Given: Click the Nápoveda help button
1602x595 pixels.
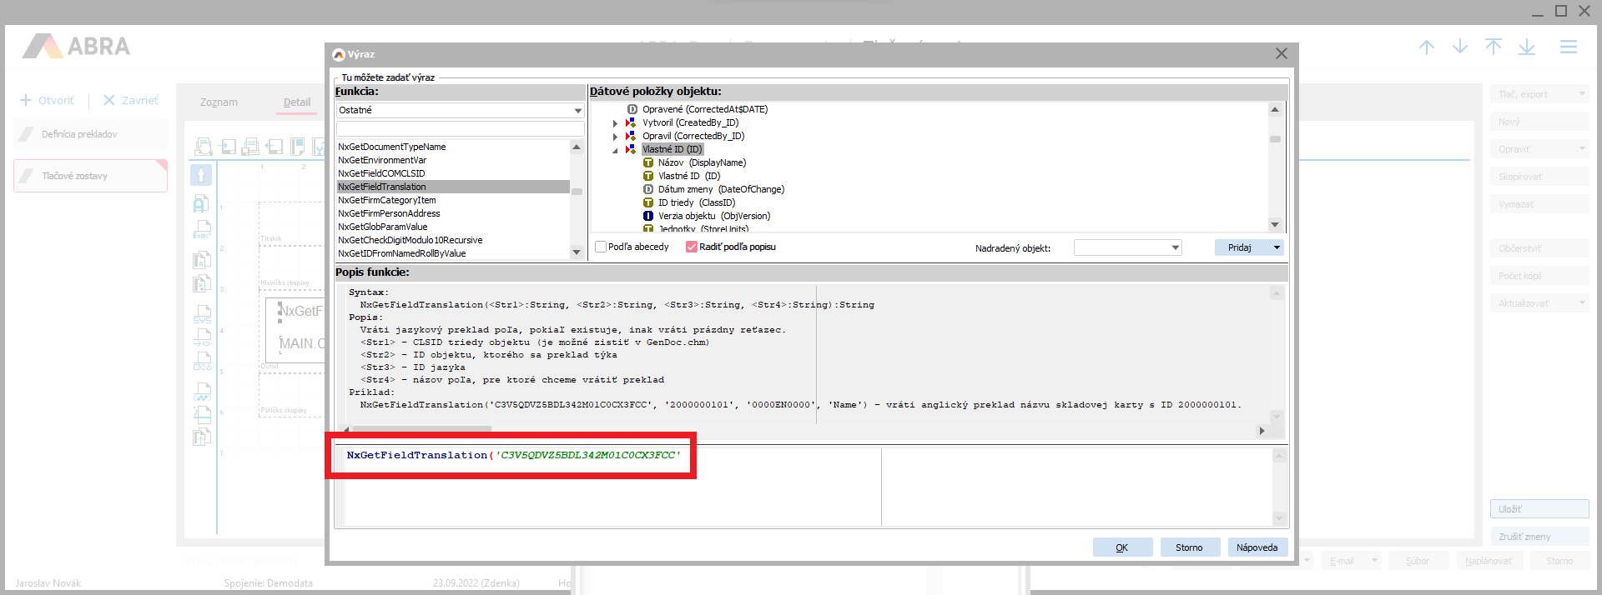Looking at the screenshot, I should [x=1257, y=547].
